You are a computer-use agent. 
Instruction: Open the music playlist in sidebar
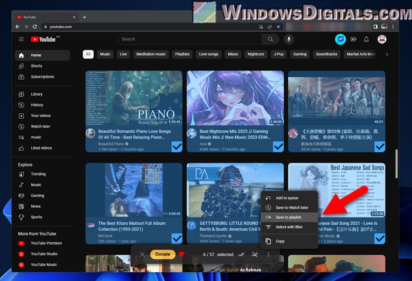[42, 137]
